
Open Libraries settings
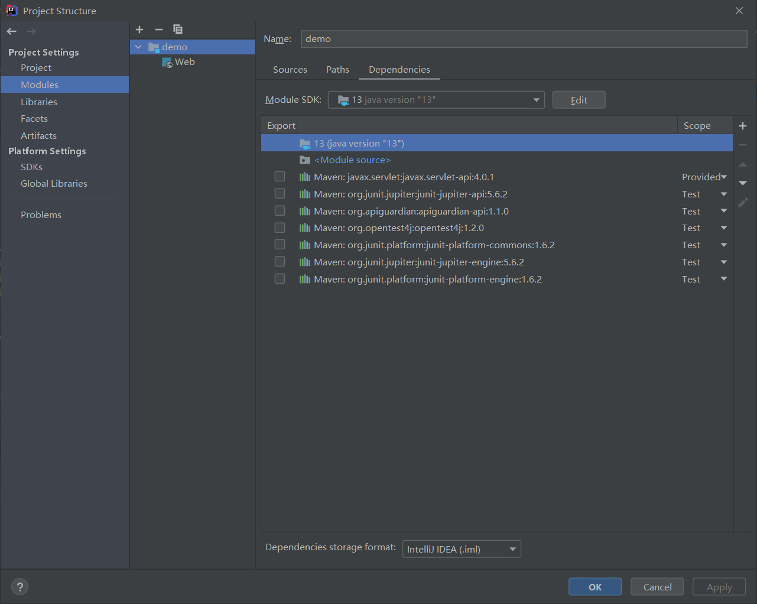coord(39,102)
